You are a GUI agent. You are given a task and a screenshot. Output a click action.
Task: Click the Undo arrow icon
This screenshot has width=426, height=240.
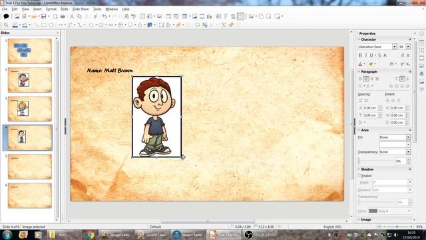105,17
